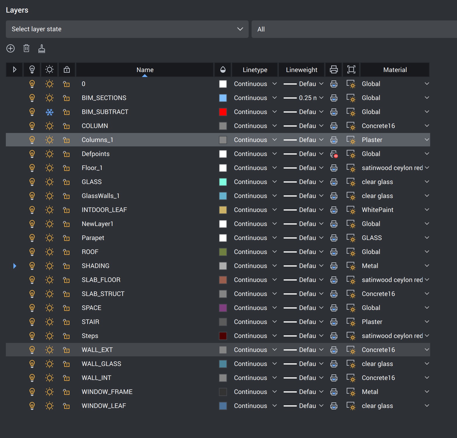The image size is (457, 438).
Task: Click the no-plot printer icon for Defpoints
Action: coord(334,154)
